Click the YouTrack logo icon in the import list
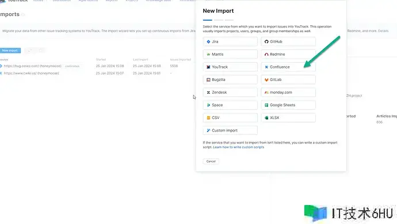Screen dimensions: 397x224 208,67
